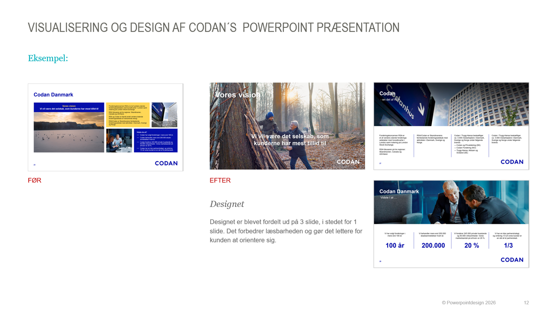Click the '1/3' figure

coord(508,246)
